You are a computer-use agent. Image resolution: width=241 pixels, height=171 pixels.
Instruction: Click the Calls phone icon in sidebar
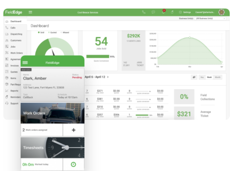pos(7,28)
